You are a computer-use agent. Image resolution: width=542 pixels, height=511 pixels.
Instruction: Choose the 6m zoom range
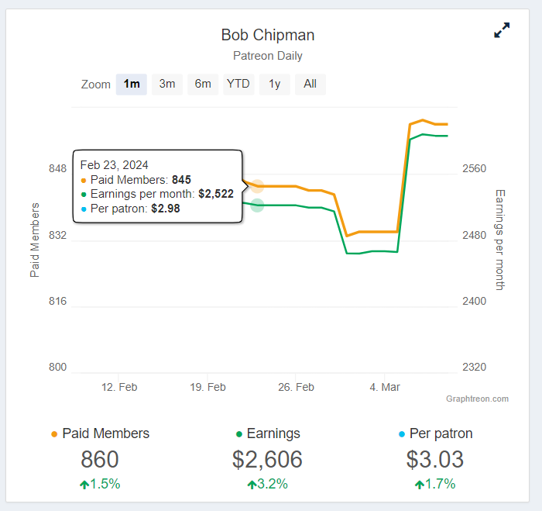click(x=203, y=84)
